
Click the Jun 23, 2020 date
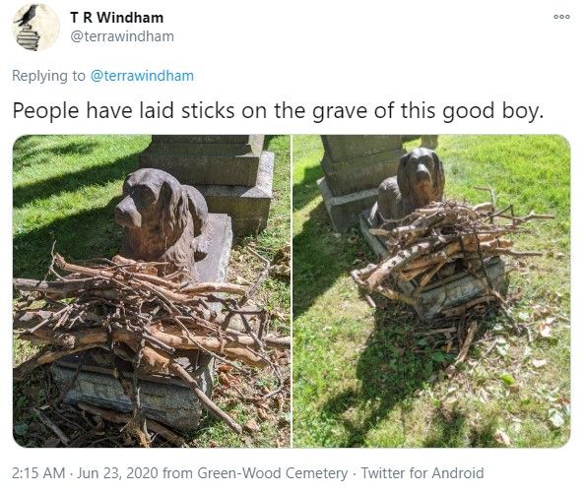(x=118, y=473)
